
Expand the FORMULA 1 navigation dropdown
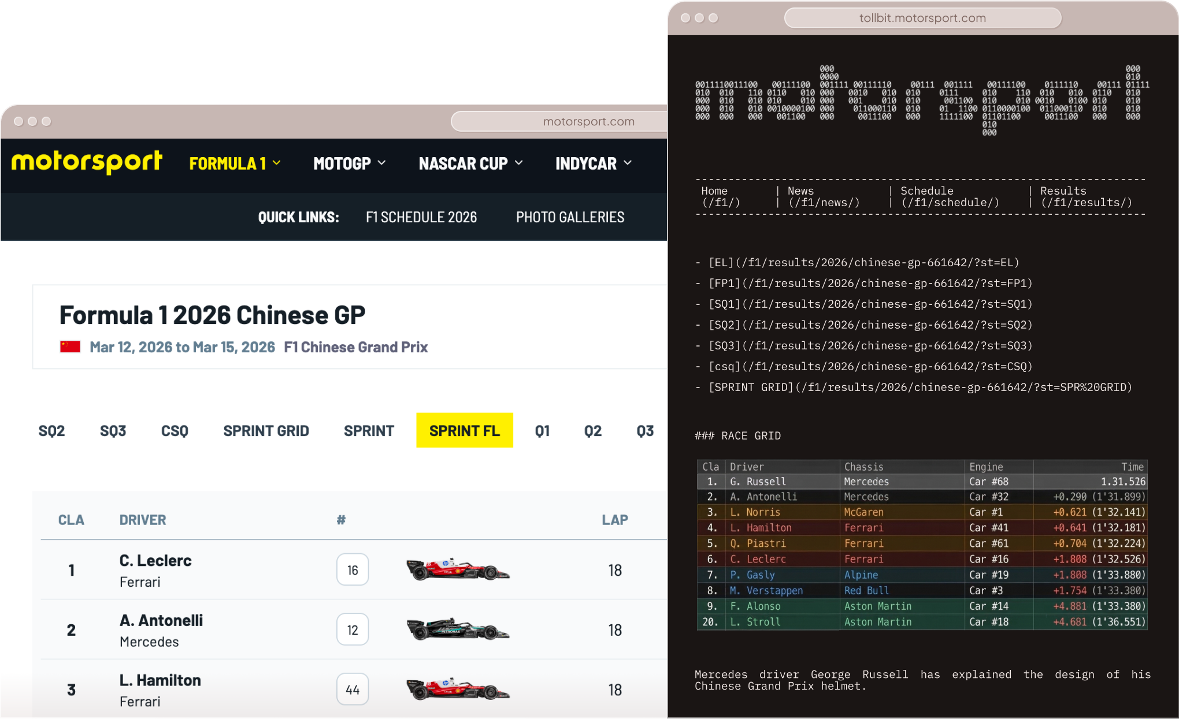pos(234,163)
